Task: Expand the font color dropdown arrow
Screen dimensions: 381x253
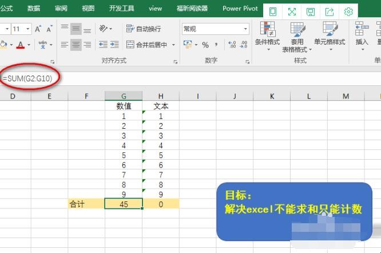Action: click(x=29, y=45)
